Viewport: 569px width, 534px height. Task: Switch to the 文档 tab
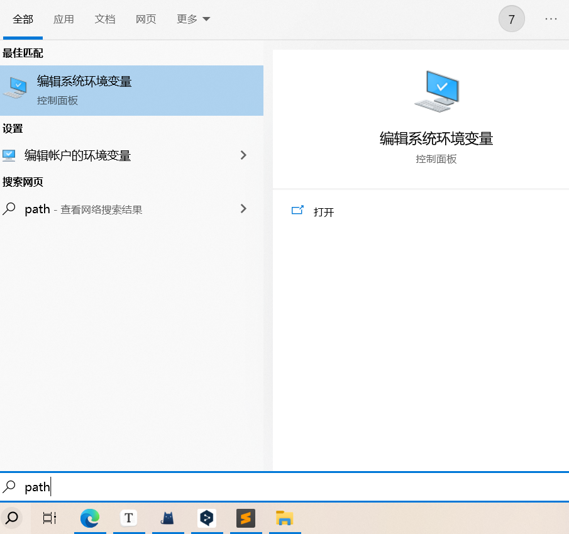105,19
